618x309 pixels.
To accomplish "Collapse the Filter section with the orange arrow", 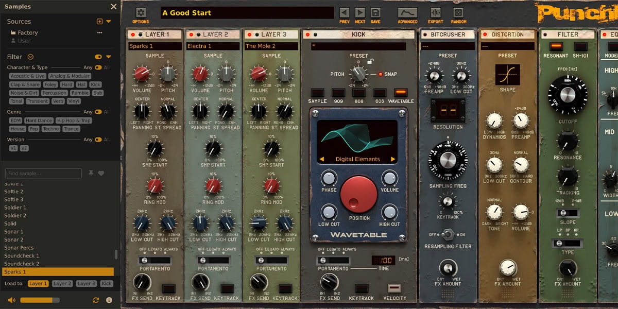I will (109, 57).
